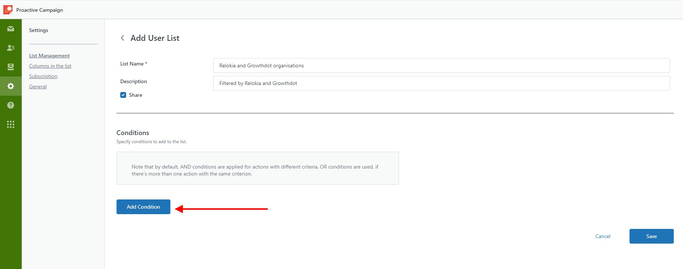Click the Save button

coord(651,236)
